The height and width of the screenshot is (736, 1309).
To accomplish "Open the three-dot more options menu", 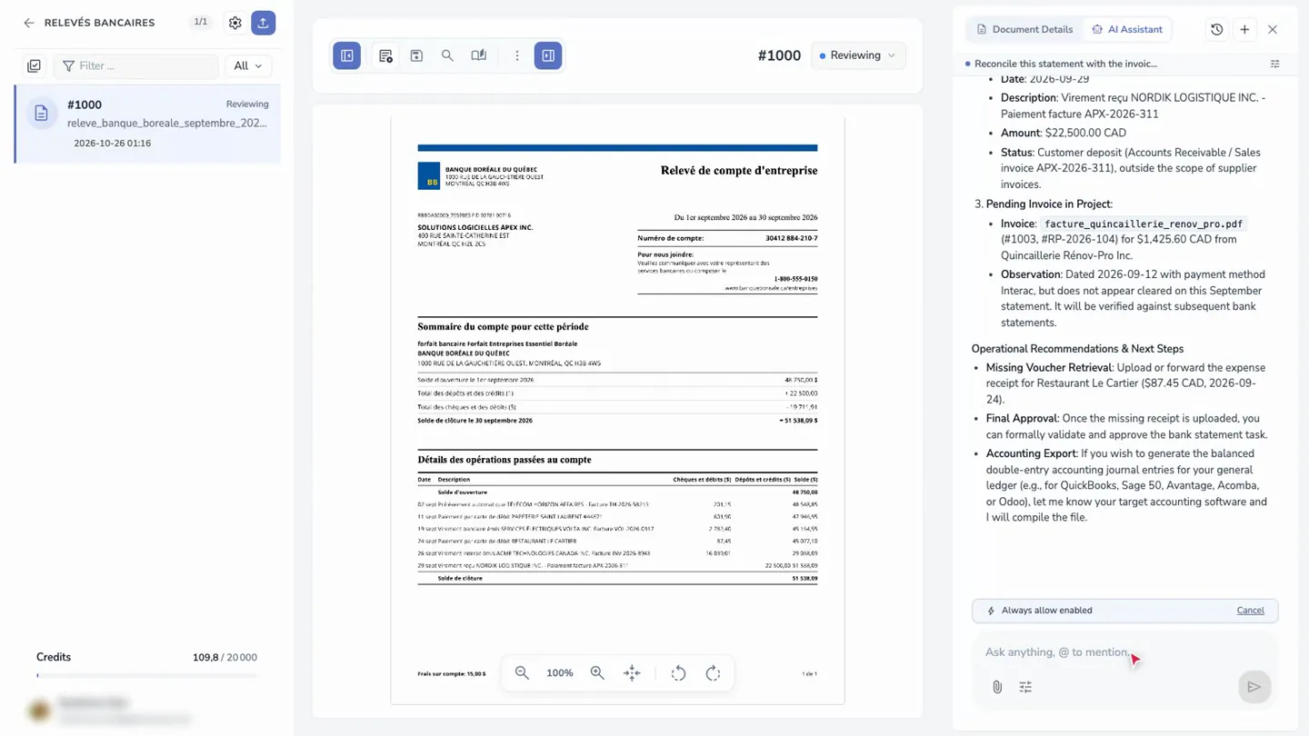I will point(517,55).
